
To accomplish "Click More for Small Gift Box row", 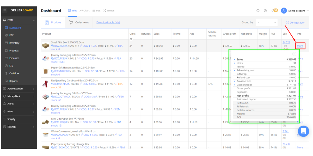I will (300, 46).
